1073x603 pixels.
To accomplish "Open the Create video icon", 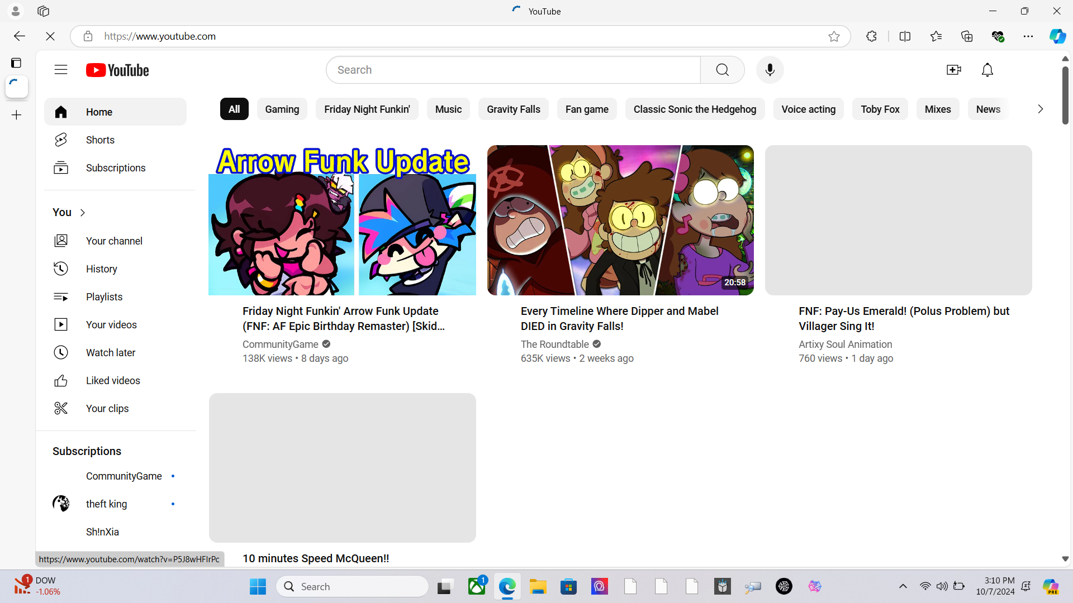I will point(953,70).
